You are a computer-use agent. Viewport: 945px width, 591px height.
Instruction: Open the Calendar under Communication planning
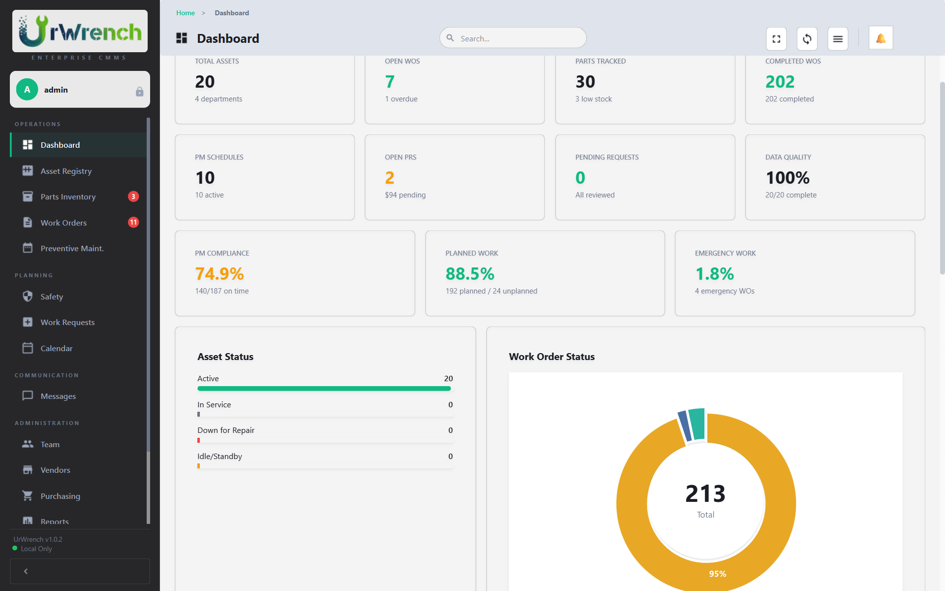57,348
